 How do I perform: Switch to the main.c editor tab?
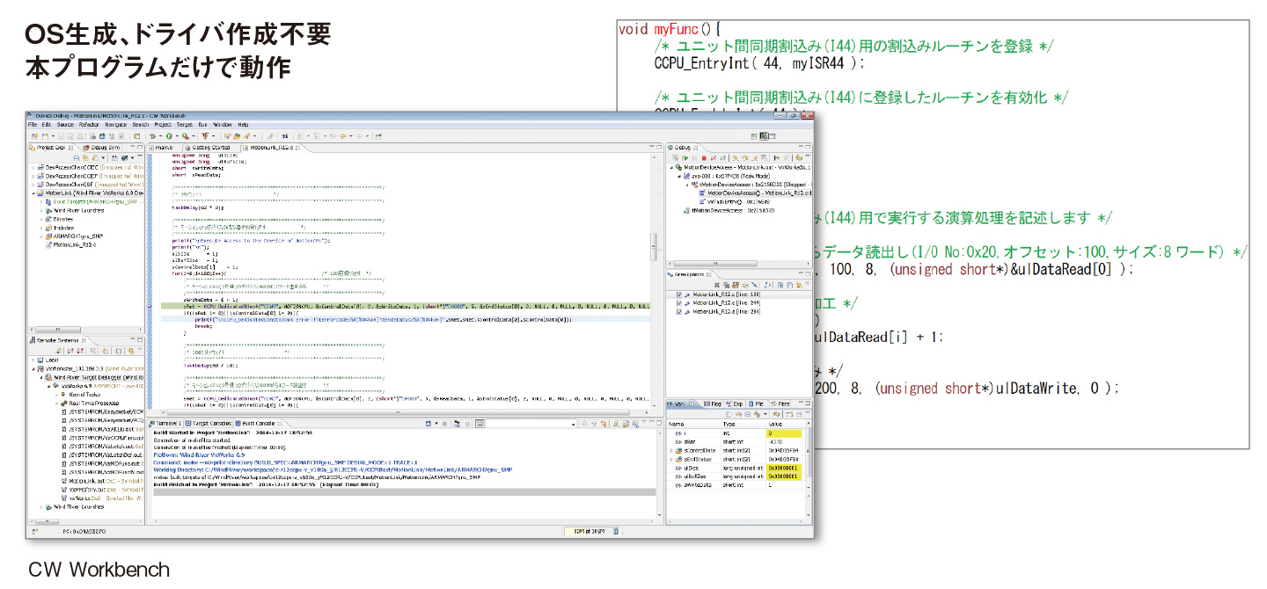(165, 147)
